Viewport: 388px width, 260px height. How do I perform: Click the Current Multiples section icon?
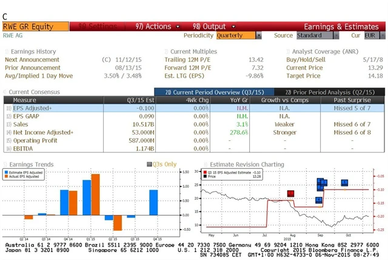[x=167, y=52]
